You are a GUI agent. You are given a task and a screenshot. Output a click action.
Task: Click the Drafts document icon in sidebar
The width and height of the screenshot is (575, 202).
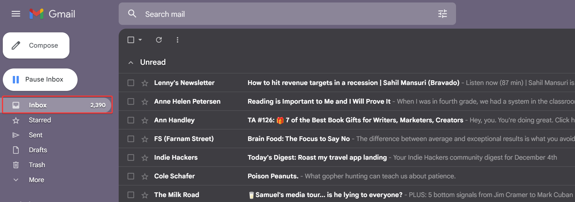click(16, 150)
